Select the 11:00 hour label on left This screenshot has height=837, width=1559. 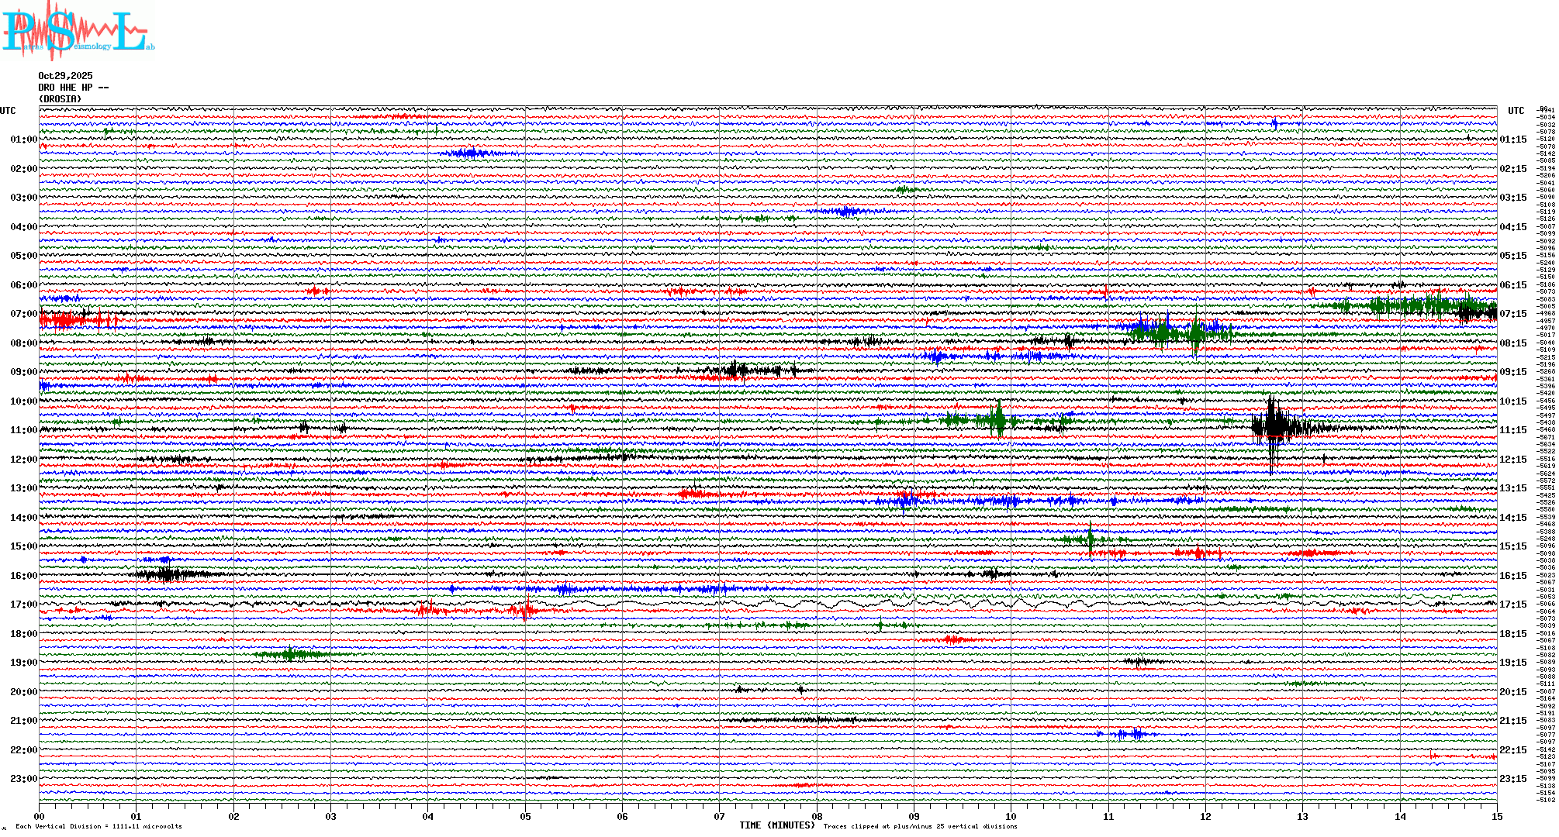[23, 430]
